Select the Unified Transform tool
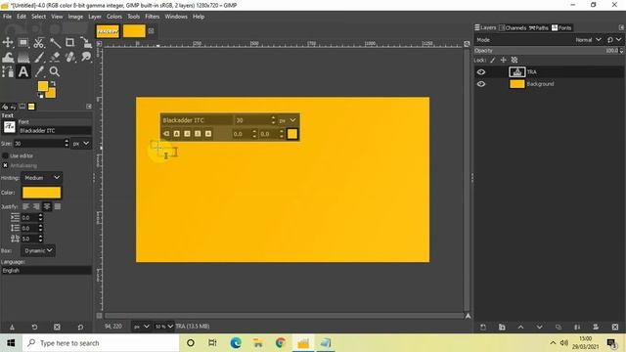This screenshot has width=626, height=352. coord(85,42)
